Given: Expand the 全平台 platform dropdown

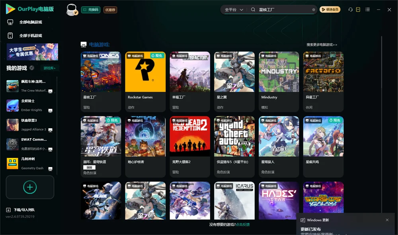Looking at the screenshot, I should click(234, 10).
